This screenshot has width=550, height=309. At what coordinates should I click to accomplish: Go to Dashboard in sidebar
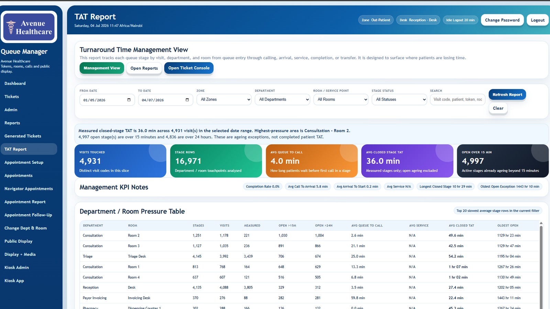point(29,83)
